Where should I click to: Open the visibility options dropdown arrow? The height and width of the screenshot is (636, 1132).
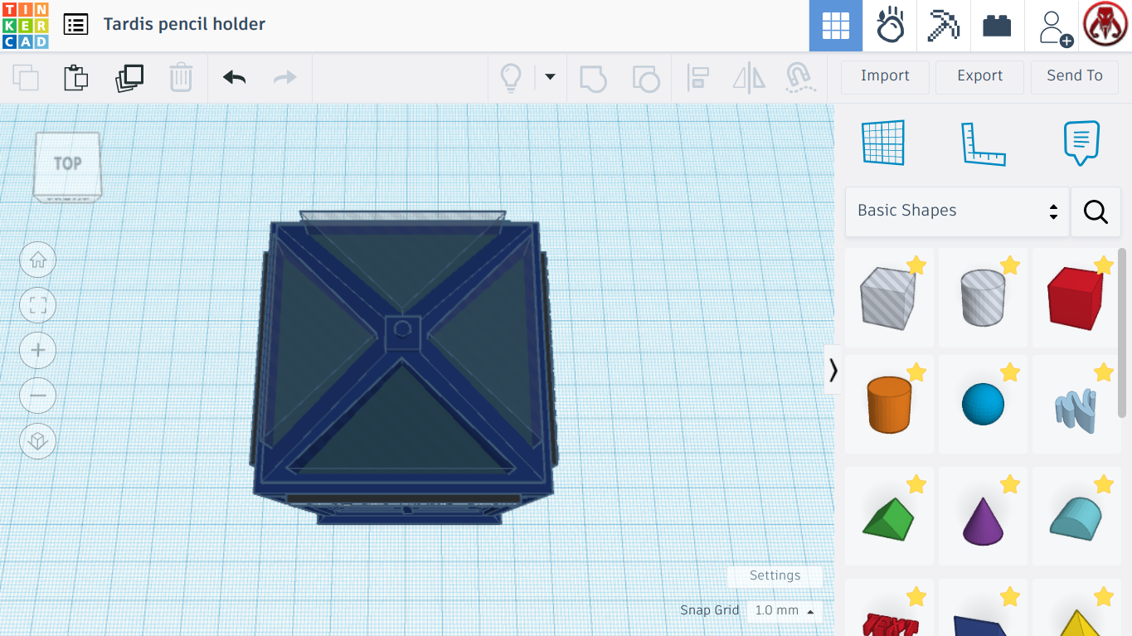click(x=550, y=77)
